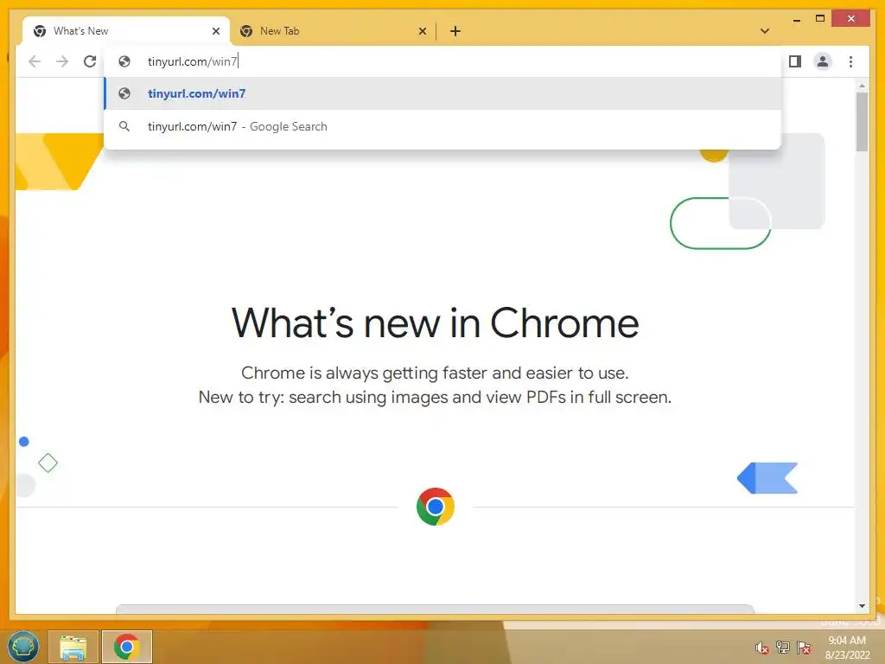Click the globe icon in the address bar
Image resolution: width=885 pixels, height=664 pixels.
[x=124, y=61]
